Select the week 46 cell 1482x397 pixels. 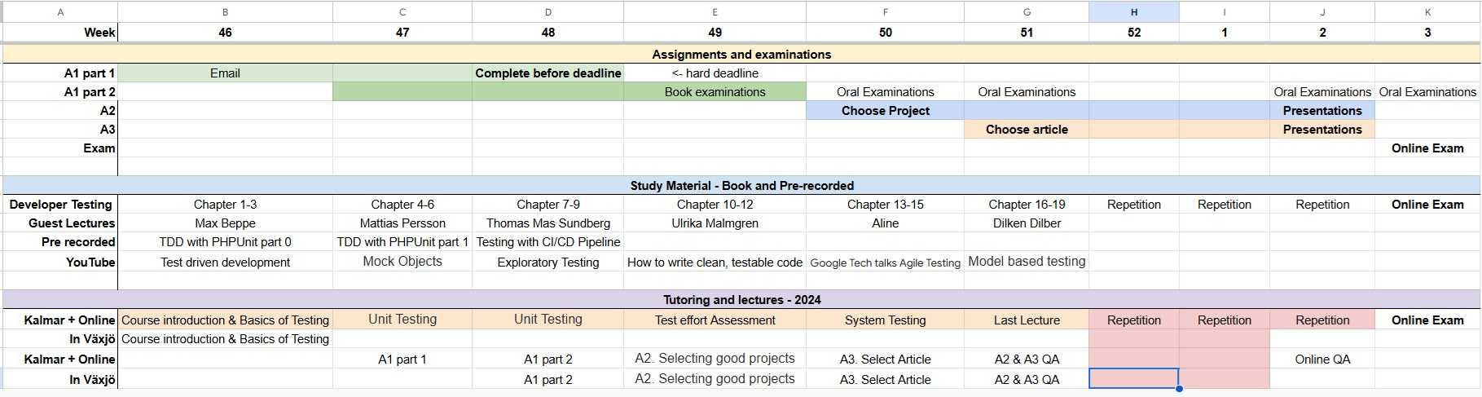tap(225, 33)
